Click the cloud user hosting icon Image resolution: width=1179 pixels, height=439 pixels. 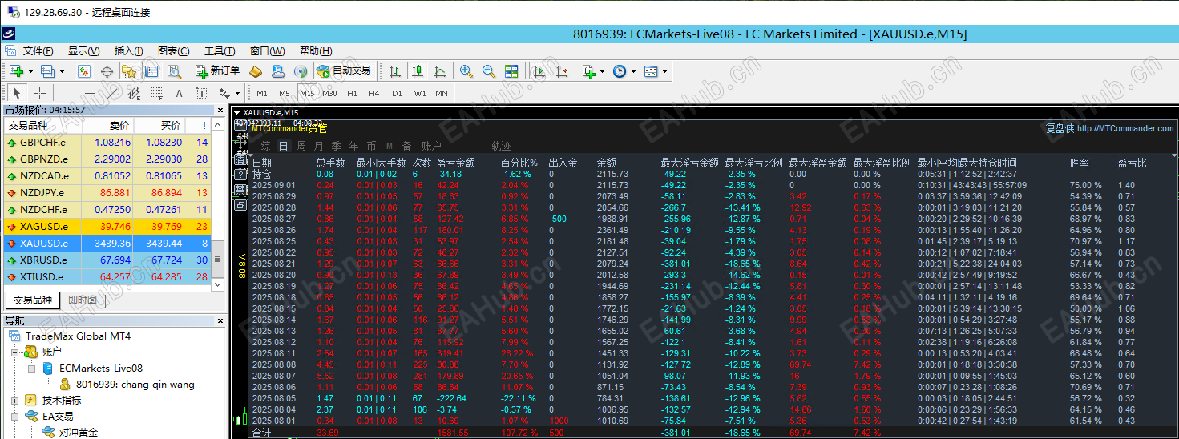pyautogui.click(x=278, y=71)
